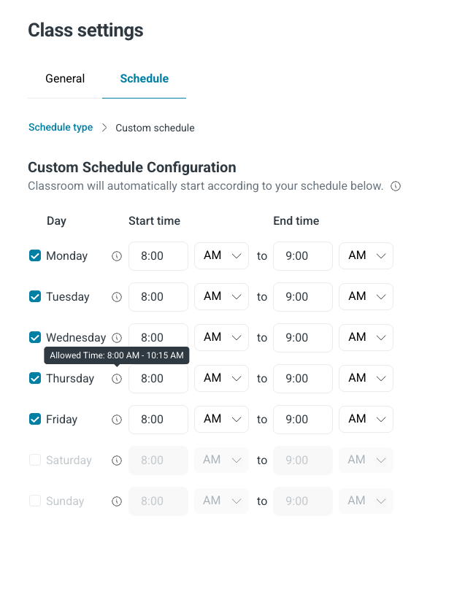The height and width of the screenshot is (605, 465).
Task: Click the info icon next to Monday
Action: (x=117, y=256)
